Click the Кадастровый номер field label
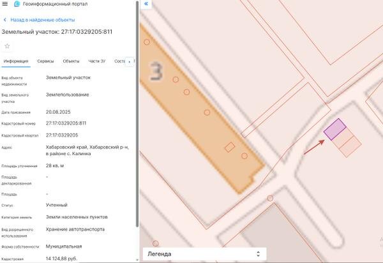The width and height of the screenshot is (383, 263). click(x=19, y=124)
